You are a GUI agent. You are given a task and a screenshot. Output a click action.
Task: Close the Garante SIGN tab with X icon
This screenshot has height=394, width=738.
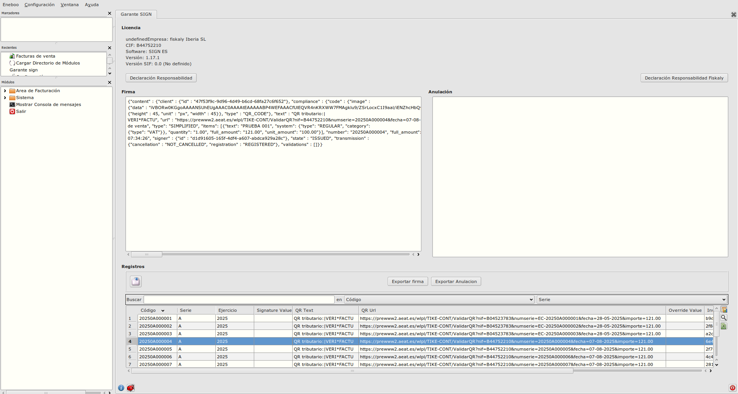[733, 15]
